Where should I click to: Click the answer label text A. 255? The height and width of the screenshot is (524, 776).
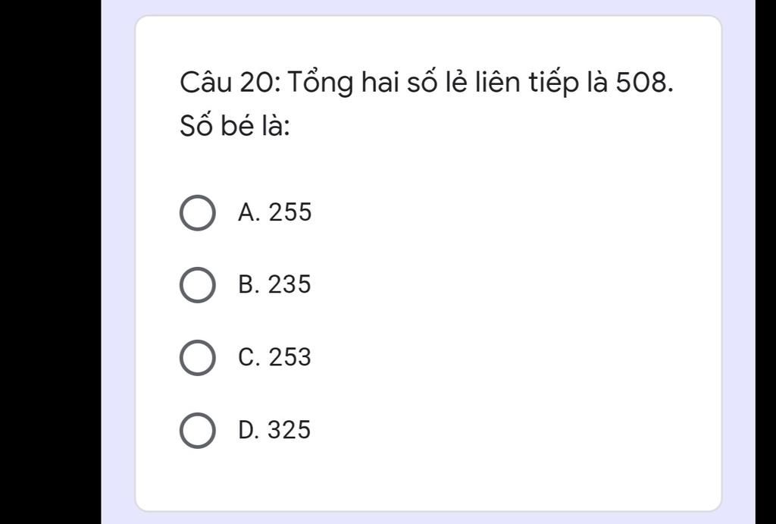(x=274, y=212)
